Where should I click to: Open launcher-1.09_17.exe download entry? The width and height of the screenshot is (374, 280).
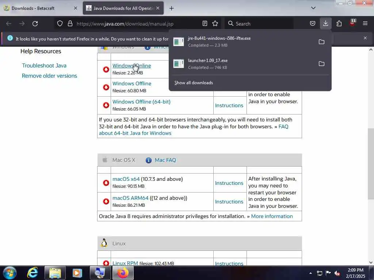coord(243,64)
